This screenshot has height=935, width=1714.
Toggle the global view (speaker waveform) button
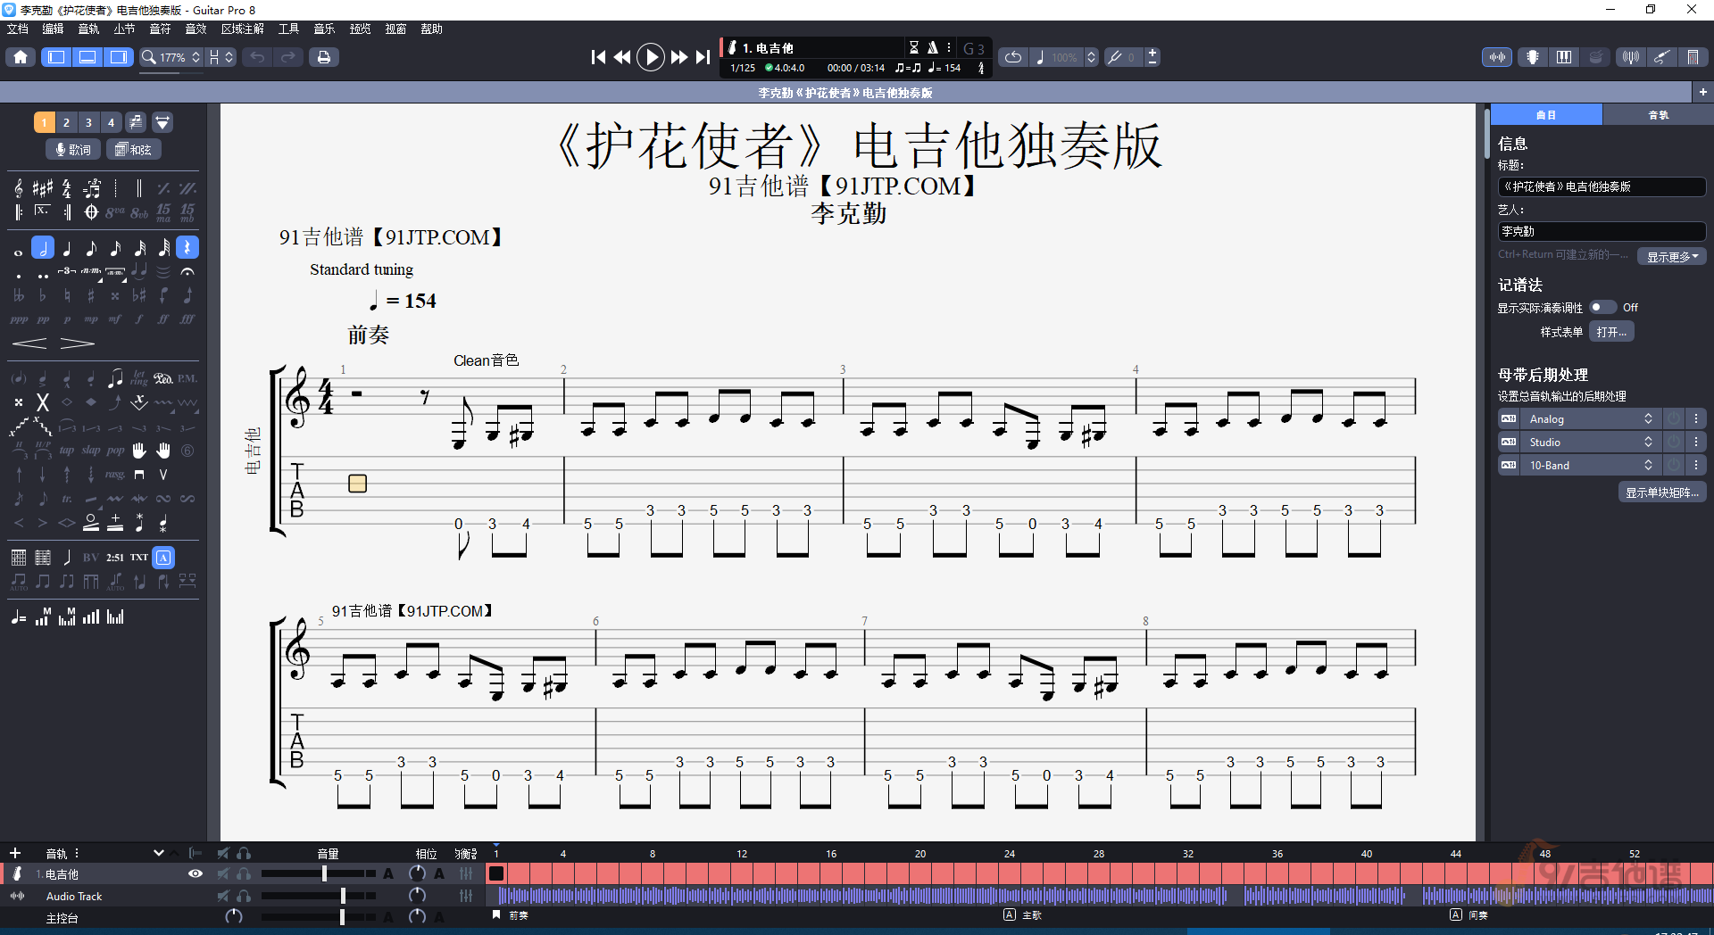click(1497, 57)
